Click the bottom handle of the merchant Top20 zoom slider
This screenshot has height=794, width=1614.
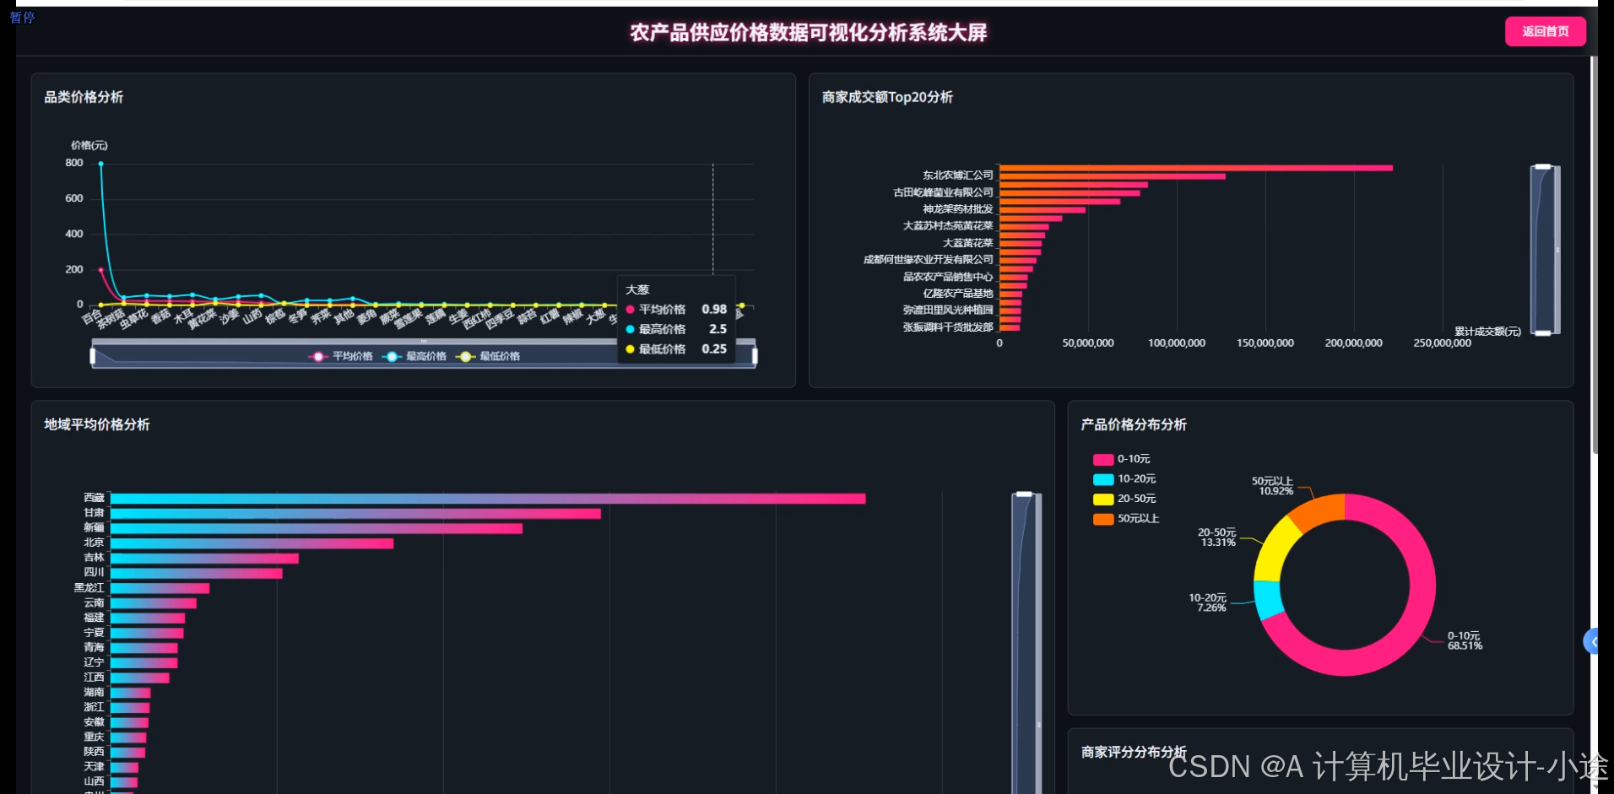1543,333
